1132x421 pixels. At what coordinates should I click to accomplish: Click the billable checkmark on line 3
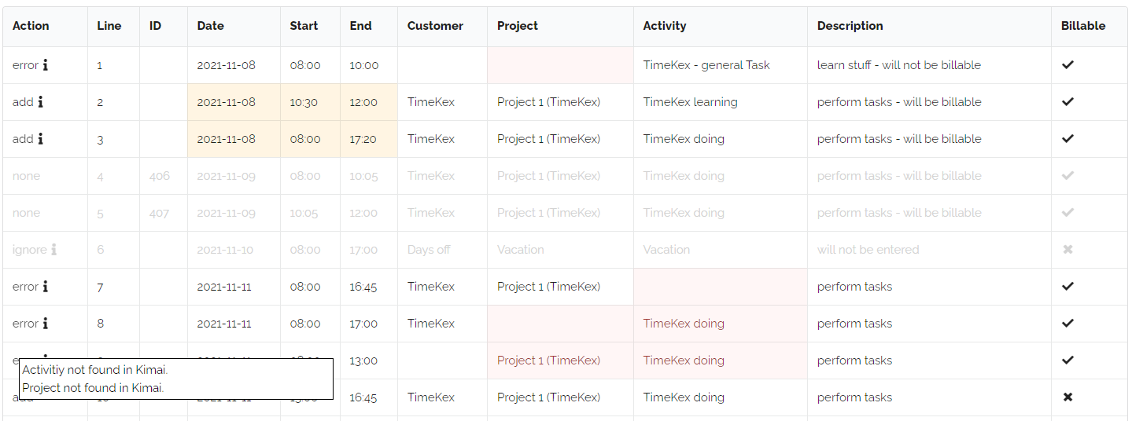point(1067,139)
